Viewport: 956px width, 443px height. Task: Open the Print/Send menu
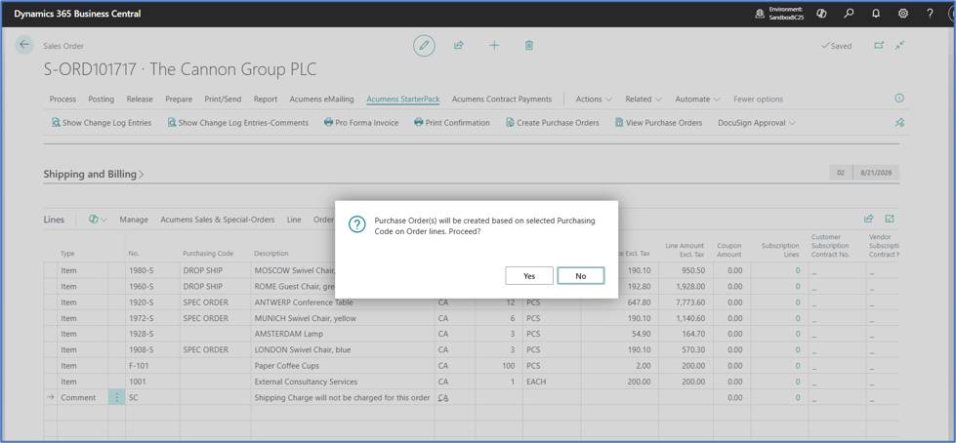[x=223, y=99]
